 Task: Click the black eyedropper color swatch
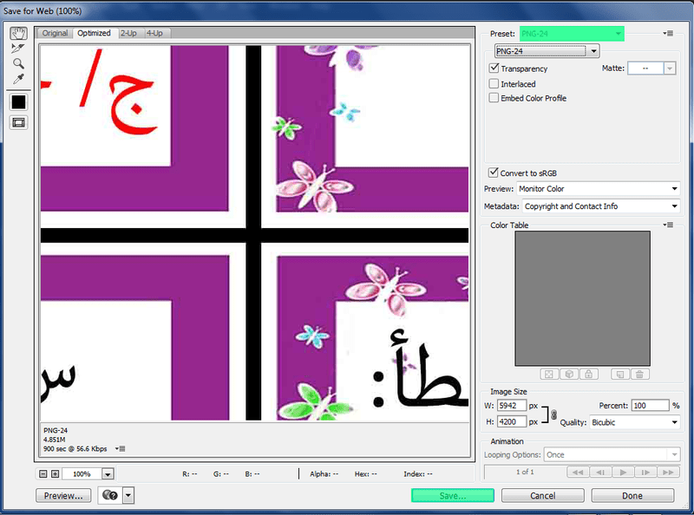pos(18,101)
